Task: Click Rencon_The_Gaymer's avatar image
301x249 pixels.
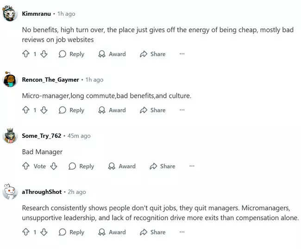Action: tap(10, 80)
